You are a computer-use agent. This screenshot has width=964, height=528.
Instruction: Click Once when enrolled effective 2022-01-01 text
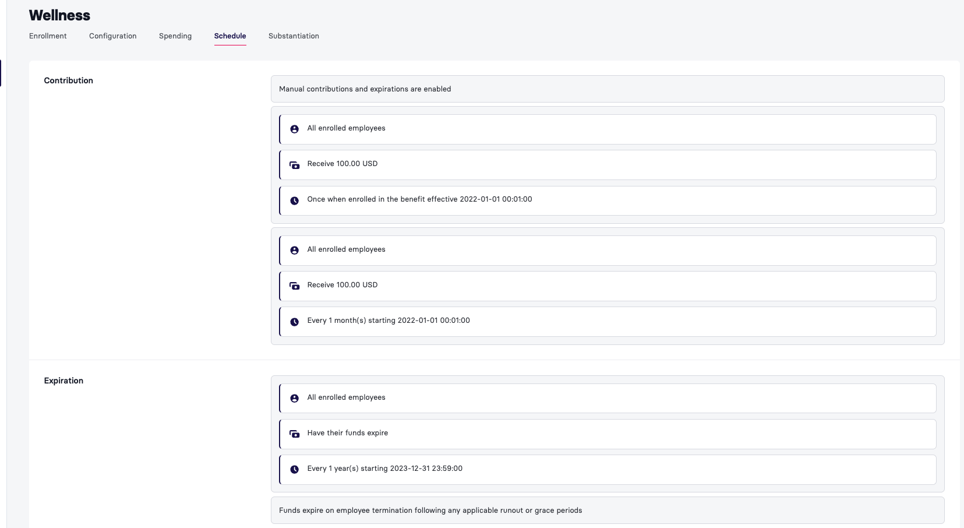(419, 199)
